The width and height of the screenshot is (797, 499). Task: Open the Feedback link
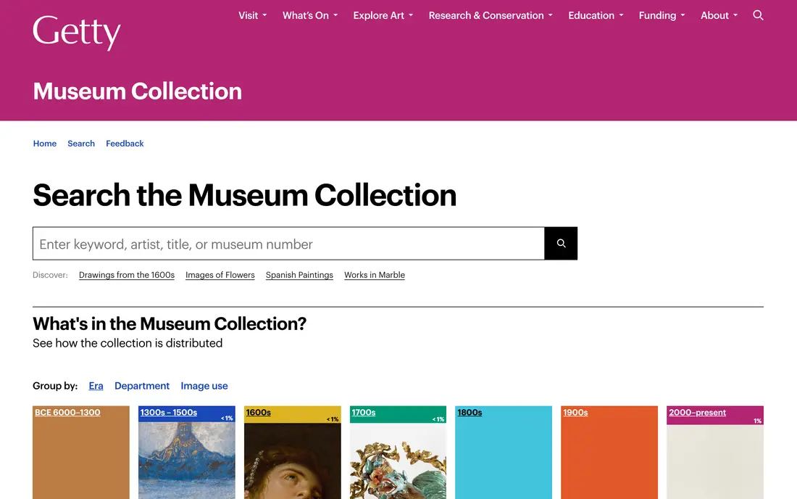click(125, 144)
